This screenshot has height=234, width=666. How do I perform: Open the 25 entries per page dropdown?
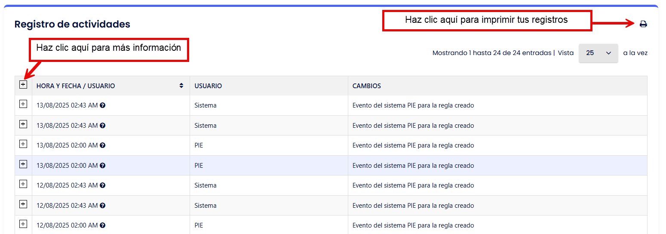(598, 53)
